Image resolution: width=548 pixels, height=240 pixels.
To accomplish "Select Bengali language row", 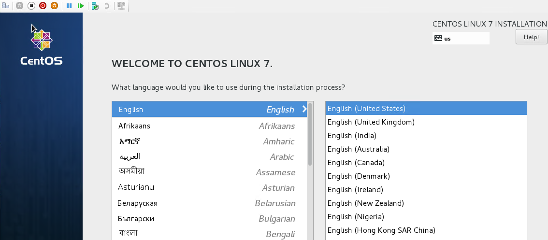I will (209, 233).
